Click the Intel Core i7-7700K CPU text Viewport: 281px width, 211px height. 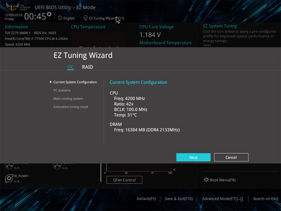pyautogui.click(x=36, y=39)
